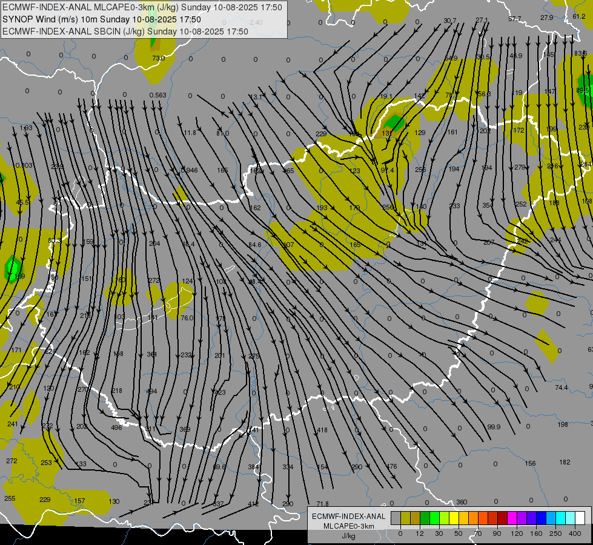Viewport: 593px width, 545px height.
Task: Select the olive legend swatch next to gray
Action: click(x=405, y=518)
